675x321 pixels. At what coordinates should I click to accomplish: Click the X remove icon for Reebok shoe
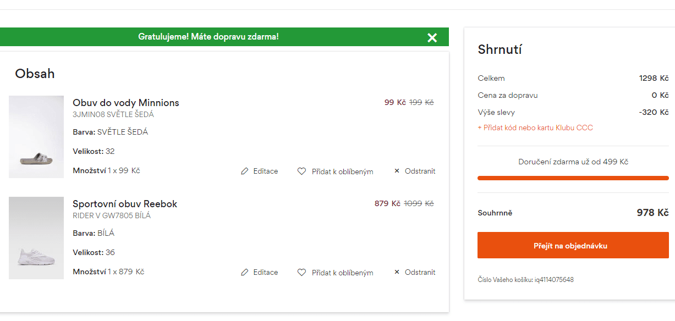[397, 272]
